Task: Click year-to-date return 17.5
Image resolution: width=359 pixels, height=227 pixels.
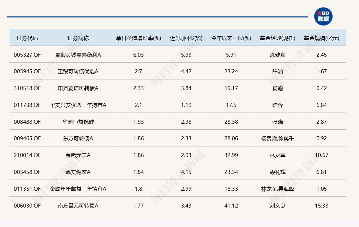Action: coord(231,105)
